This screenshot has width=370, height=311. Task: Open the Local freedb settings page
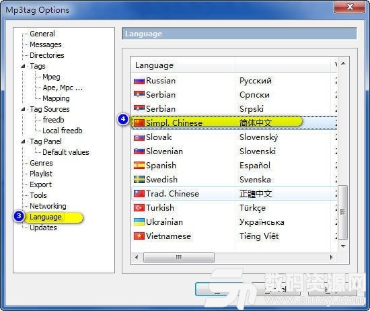point(63,131)
